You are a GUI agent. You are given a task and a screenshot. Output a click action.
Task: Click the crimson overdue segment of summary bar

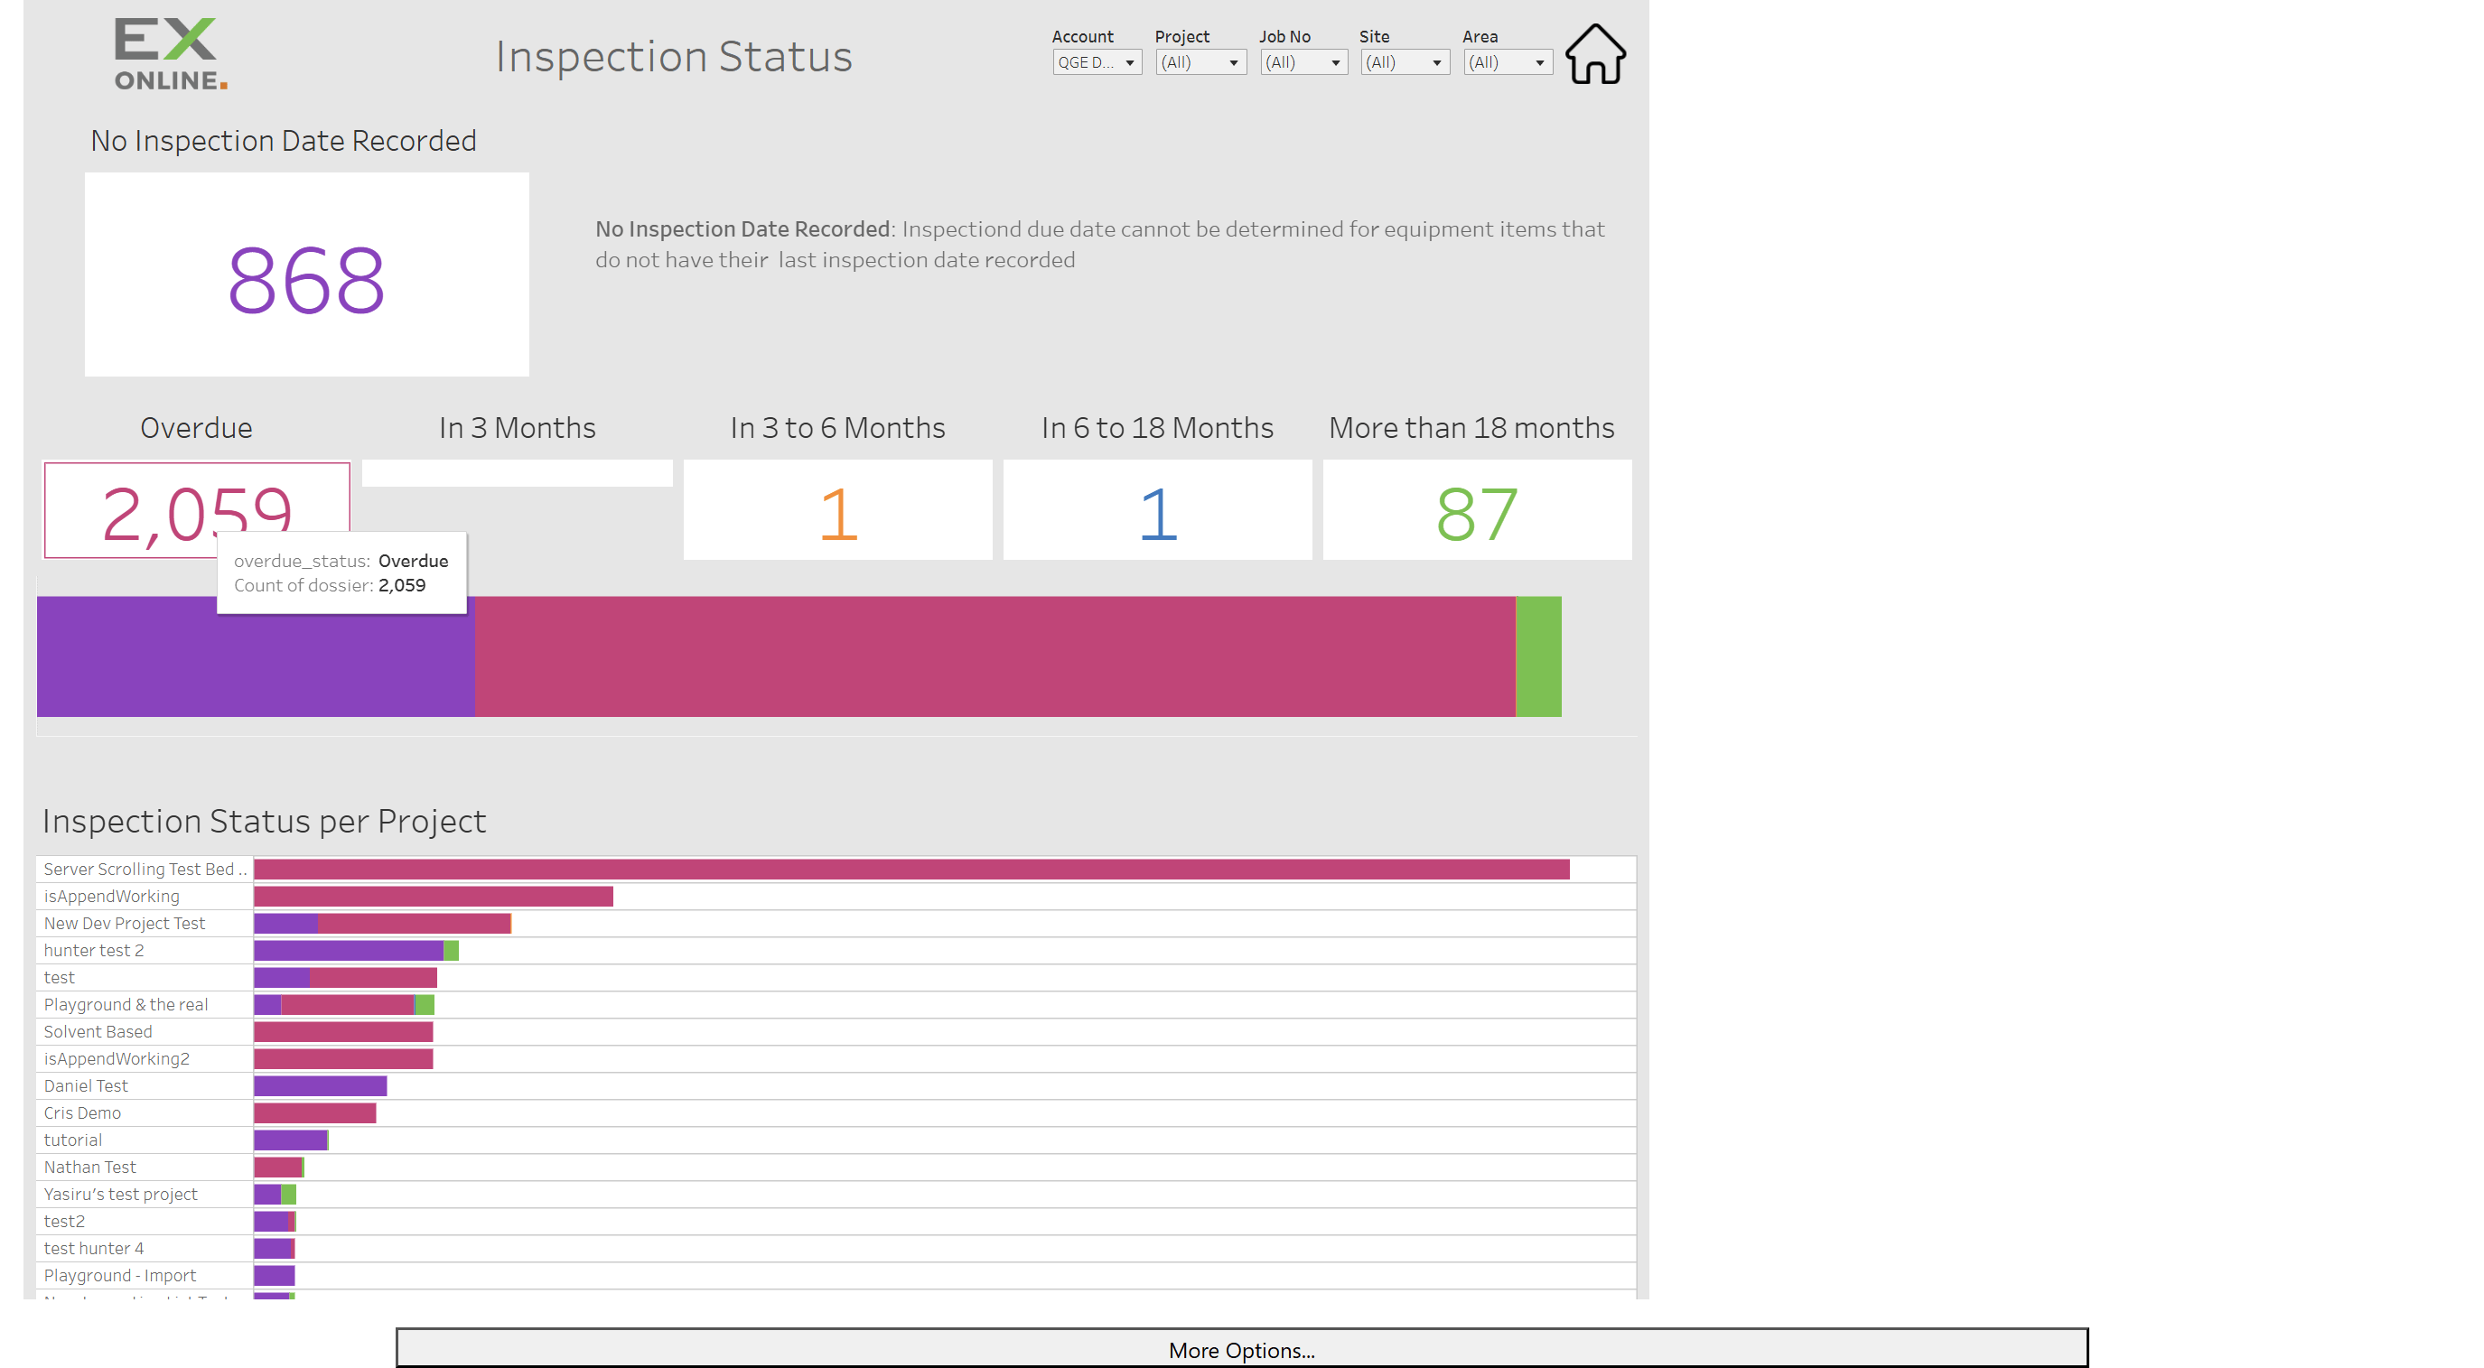[995, 656]
